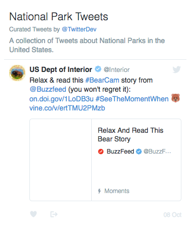190x225 pixels.
Task: Follow the on.doi.gov/1LoDB3u link
Action: (x=61, y=99)
